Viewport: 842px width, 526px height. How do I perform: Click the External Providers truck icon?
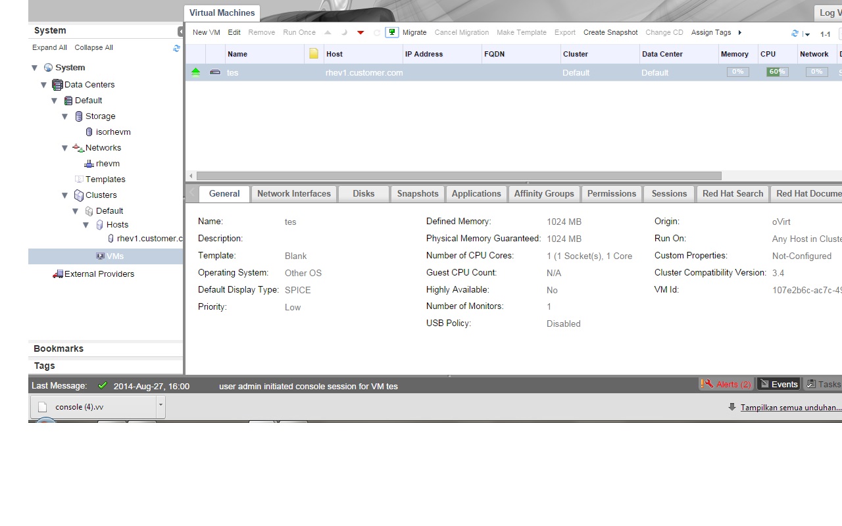[x=58, y=274]
